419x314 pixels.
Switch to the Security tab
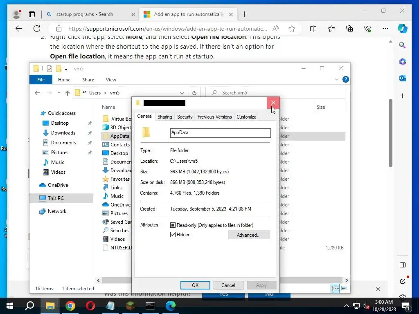tap(185, 117)
